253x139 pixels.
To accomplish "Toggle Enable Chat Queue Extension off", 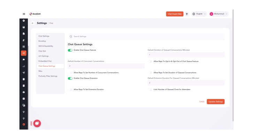I will (x=70, y=78).
